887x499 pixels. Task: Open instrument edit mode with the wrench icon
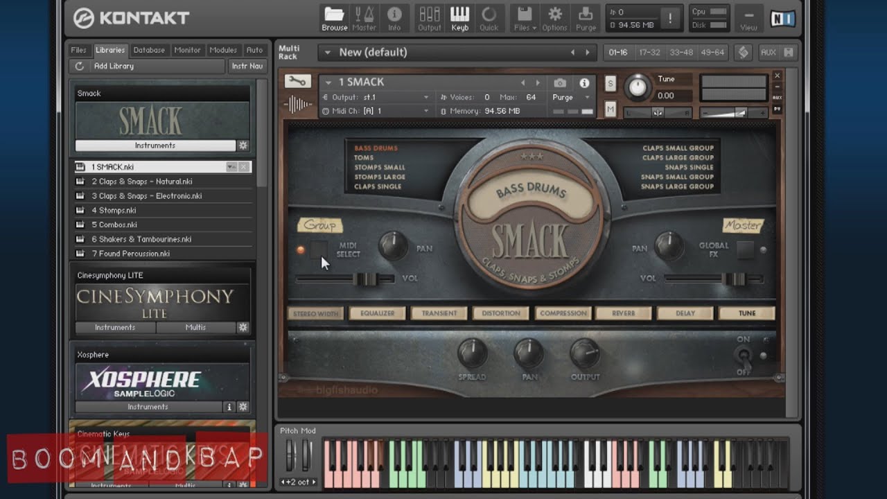tap(297, 81)
